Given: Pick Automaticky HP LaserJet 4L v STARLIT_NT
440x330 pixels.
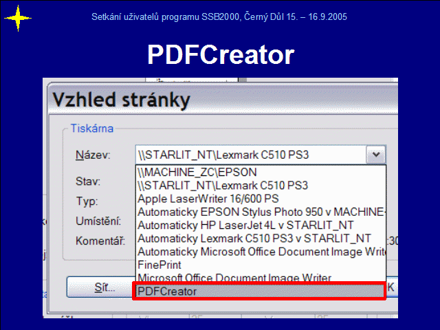Looking at the screenshot, I should 261,225.
